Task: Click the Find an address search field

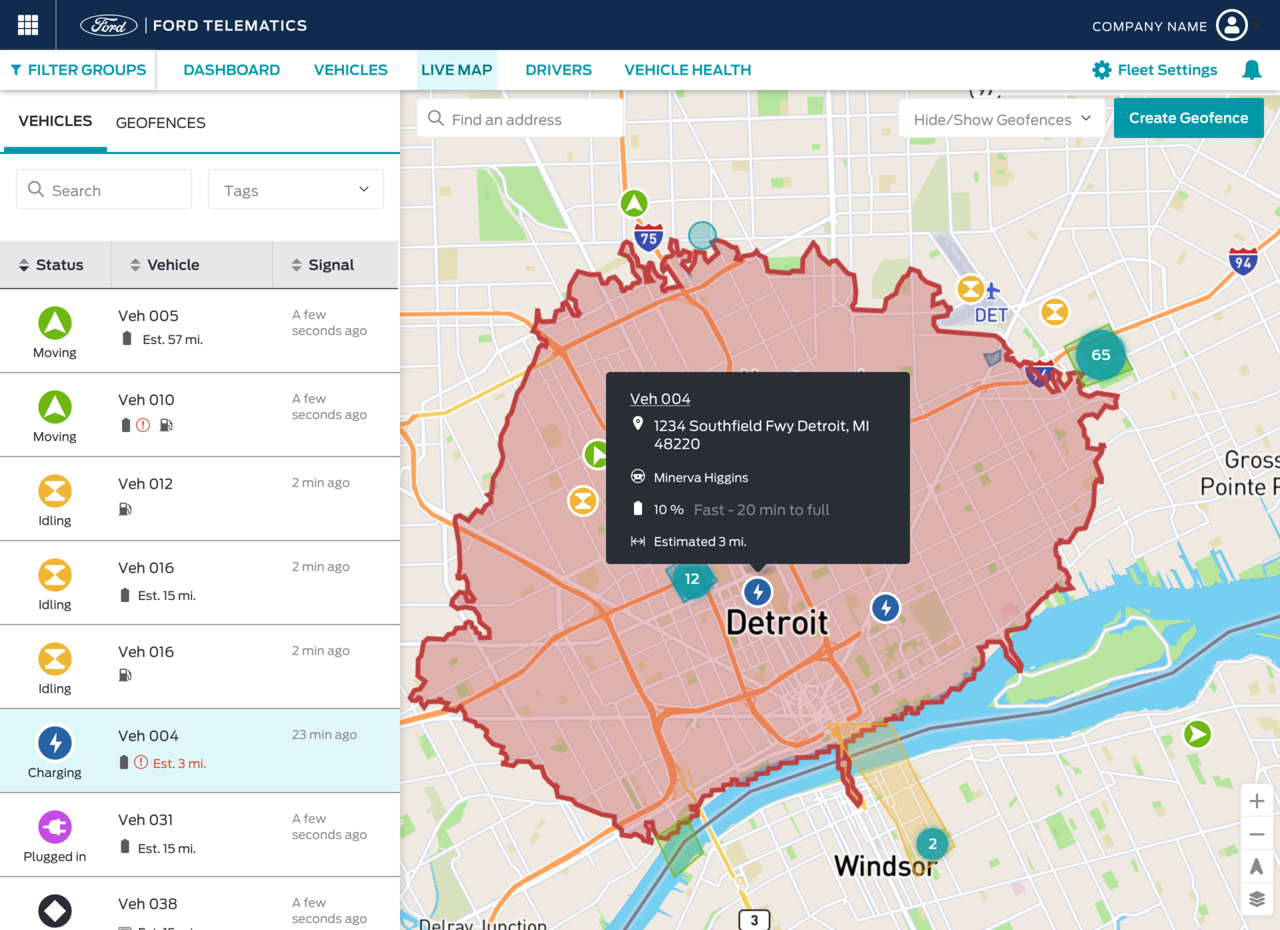Action: [x=520, y=119]
